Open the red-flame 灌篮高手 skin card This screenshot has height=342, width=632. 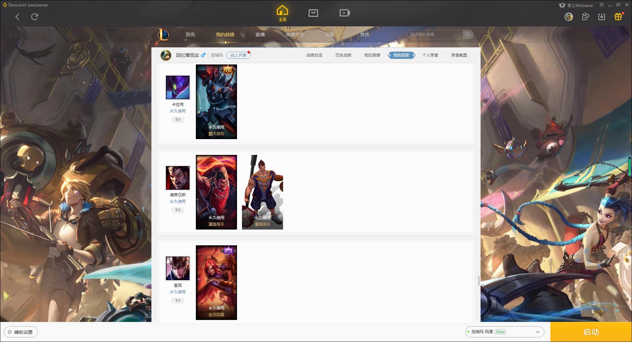216,192
